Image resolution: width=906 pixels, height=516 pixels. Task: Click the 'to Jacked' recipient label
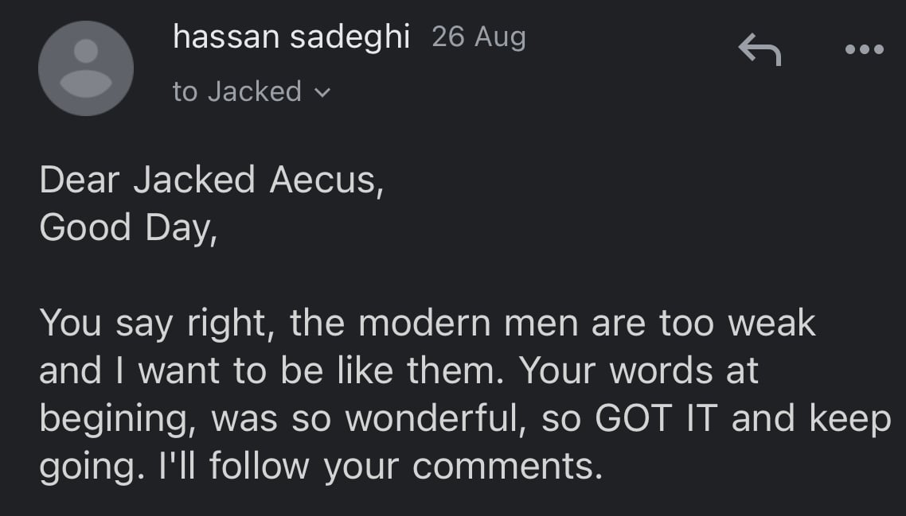(x=237, y=91)
